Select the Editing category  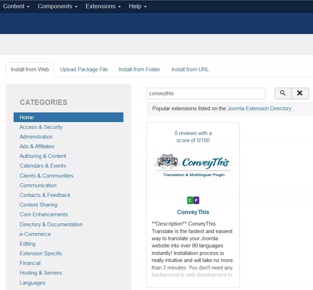tap(27, 244)
